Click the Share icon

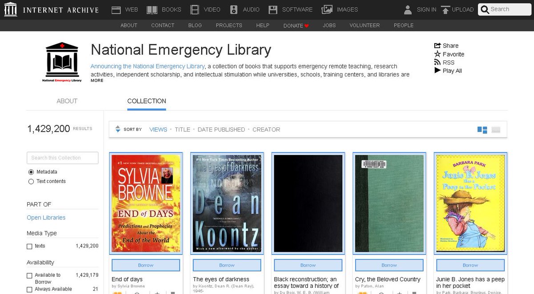coord(437,45)
